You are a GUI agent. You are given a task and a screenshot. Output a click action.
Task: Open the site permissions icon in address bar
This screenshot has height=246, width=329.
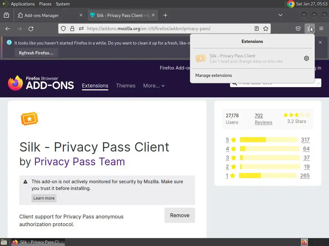pos(81,29)
